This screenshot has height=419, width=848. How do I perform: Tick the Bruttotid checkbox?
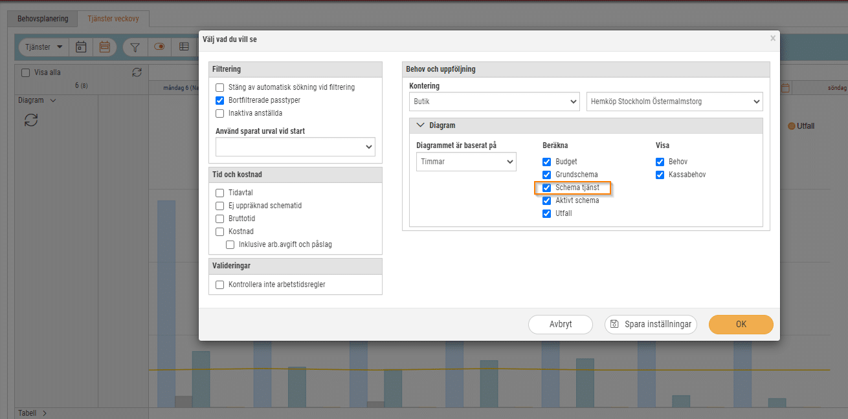(220, 219)
